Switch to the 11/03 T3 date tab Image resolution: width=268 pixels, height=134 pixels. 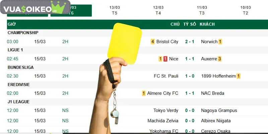202,10
